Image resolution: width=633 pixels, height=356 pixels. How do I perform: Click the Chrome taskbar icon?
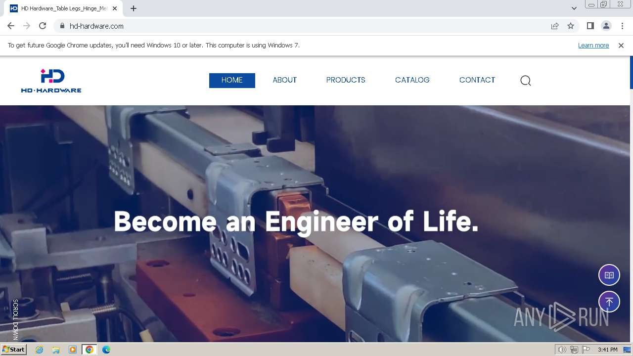(90, 350)
